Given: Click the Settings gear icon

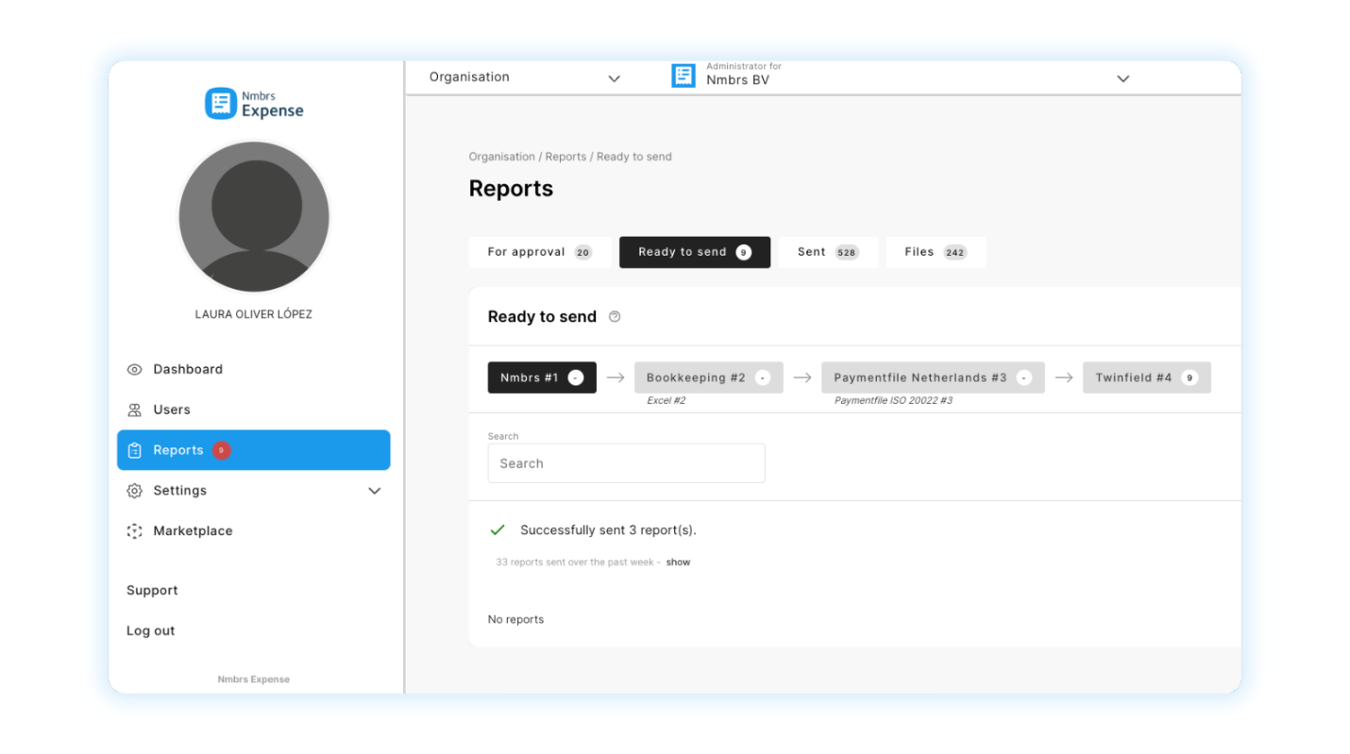Looking at the screenshot, I should click(x=134, y=491).
